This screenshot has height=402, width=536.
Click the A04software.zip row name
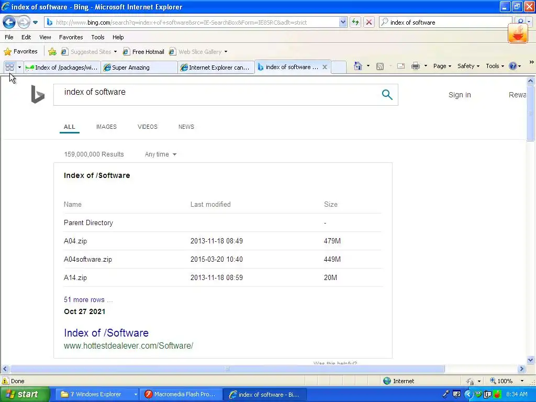coord(88,260)
